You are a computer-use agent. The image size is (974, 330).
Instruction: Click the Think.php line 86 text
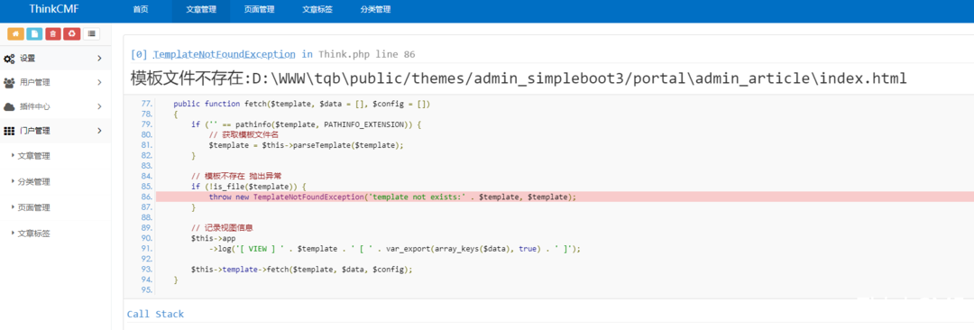367,55
